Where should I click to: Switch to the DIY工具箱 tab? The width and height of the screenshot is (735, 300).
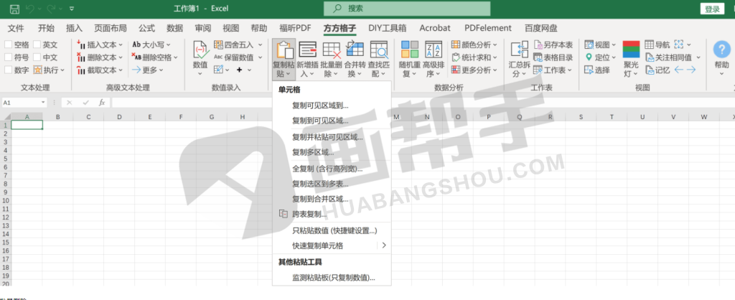[x=387, y=28]
